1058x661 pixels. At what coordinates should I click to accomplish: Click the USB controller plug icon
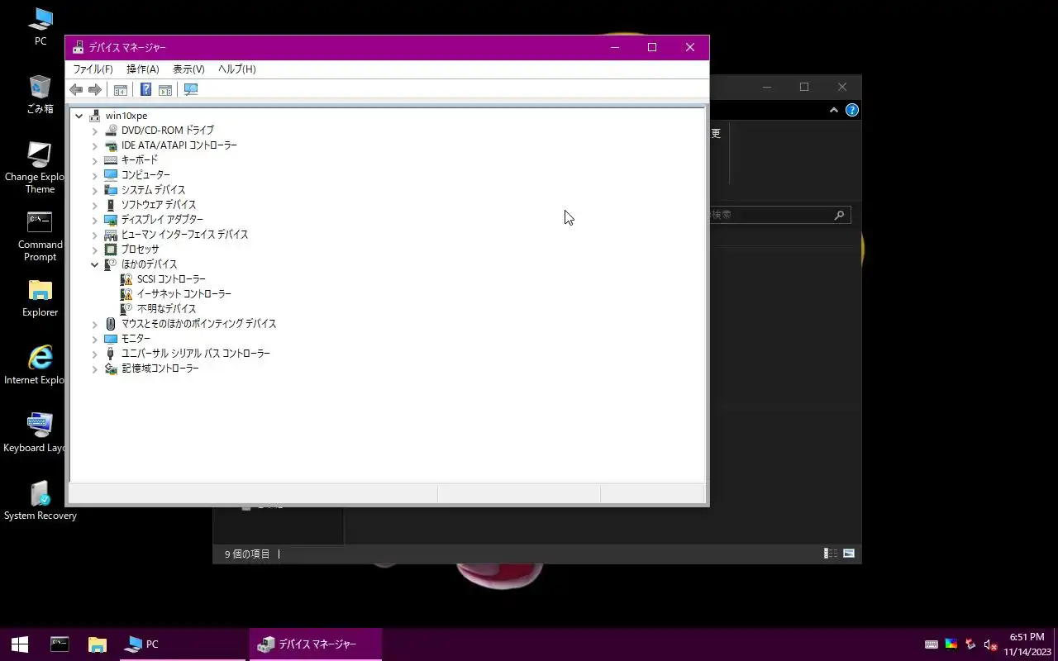pyautogui.click(x=111, y=354)
